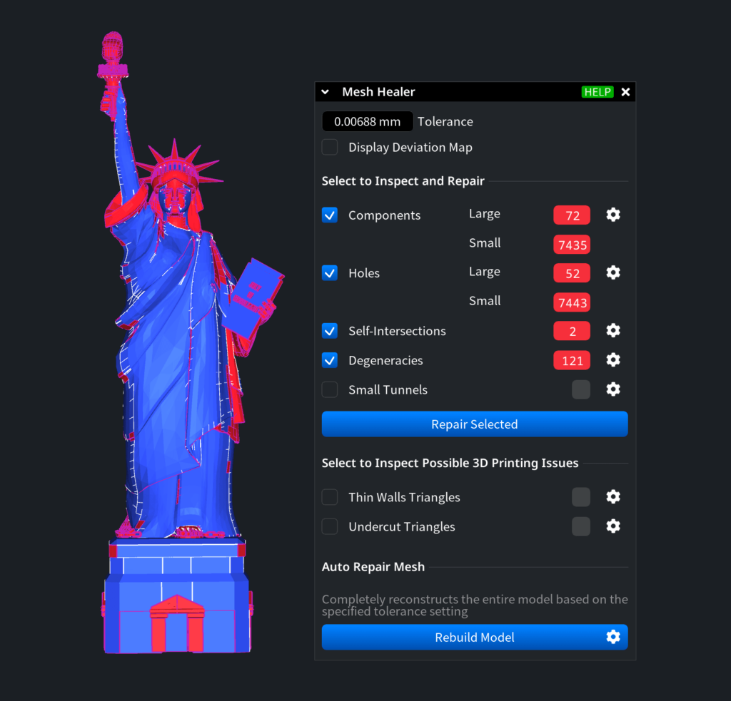Uncheck the Components checkbox
The width and height of the screenshot is (731, 701).
pyautogui.click(x=330, y=215)
